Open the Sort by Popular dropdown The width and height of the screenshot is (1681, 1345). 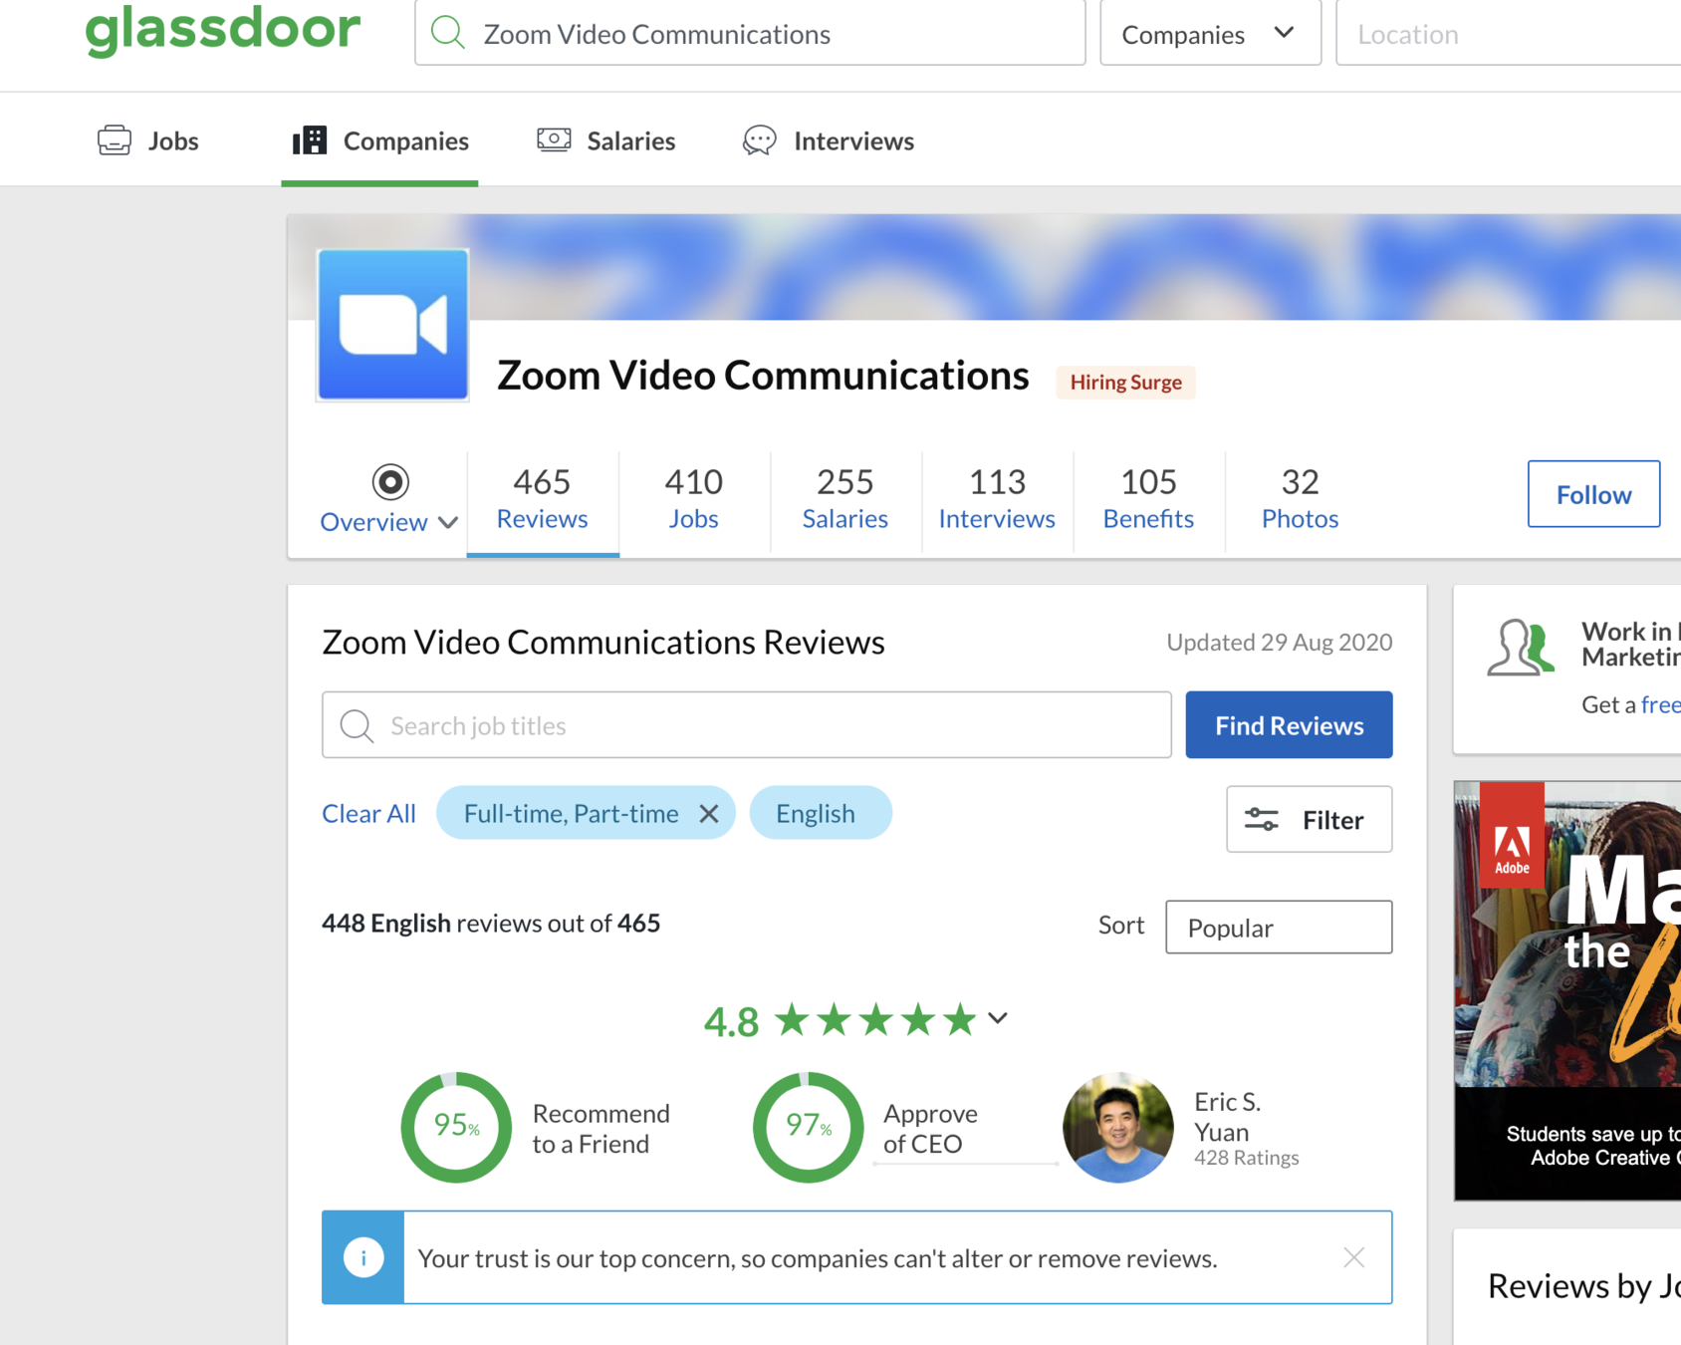tap(1279, 928)
